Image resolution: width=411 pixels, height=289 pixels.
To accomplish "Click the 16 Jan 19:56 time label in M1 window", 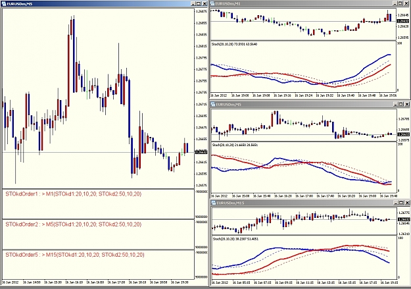I will [x=388, y=95].
